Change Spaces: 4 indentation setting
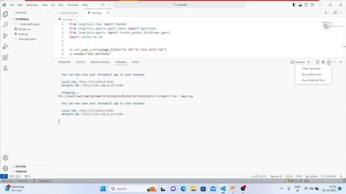 coord(276,176)
